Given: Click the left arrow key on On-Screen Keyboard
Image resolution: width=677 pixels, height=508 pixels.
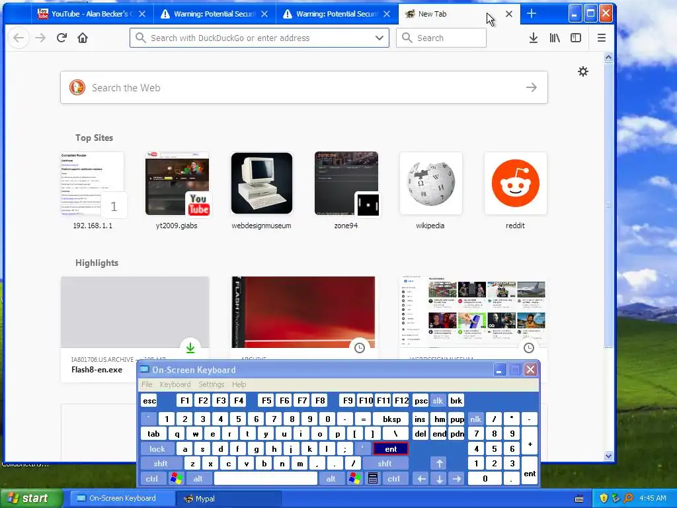Looking at the screenshot, I should pos(421,479).
